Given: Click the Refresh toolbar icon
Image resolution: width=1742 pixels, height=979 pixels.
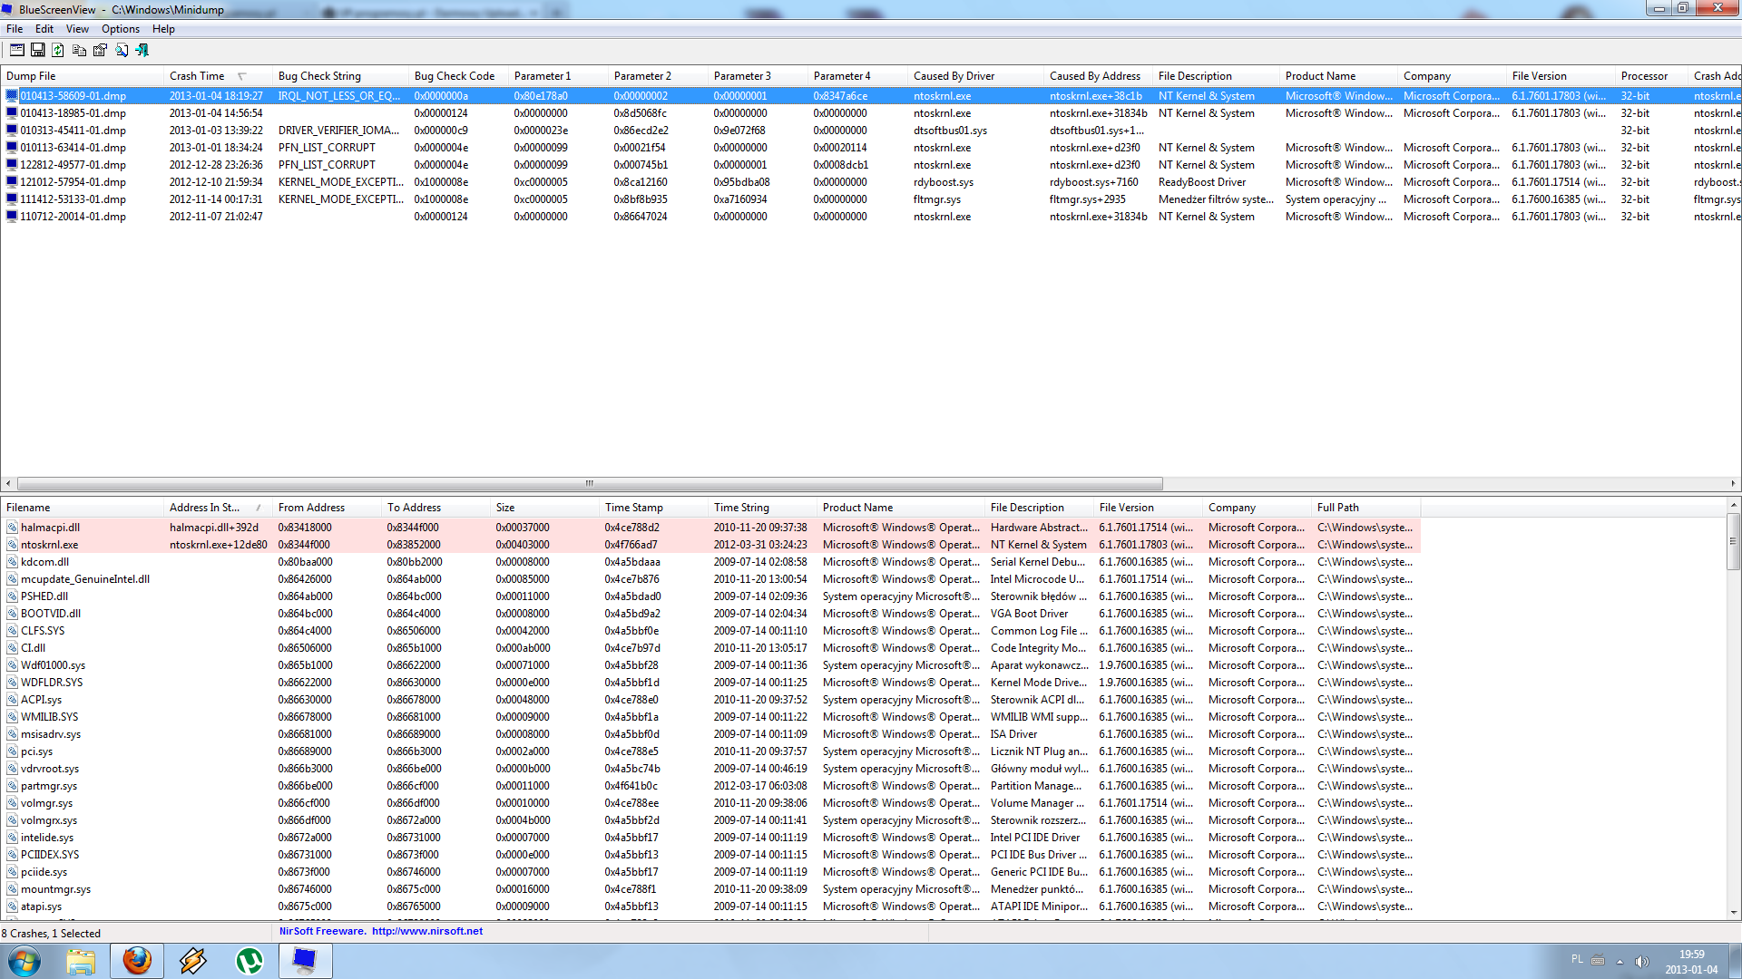Looking at the screenshot, I should tap(58, 50).
